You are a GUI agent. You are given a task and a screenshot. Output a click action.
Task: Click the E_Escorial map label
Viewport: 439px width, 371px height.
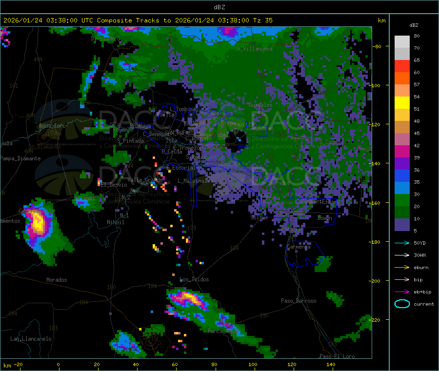click(x=181, y=168)
